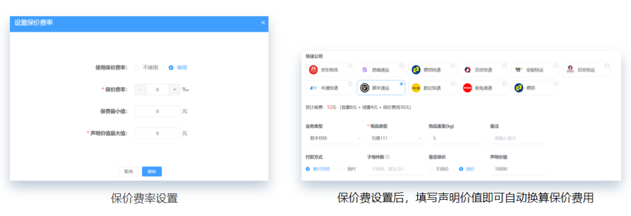Select the 不保价 radio option

coord(439,169)
